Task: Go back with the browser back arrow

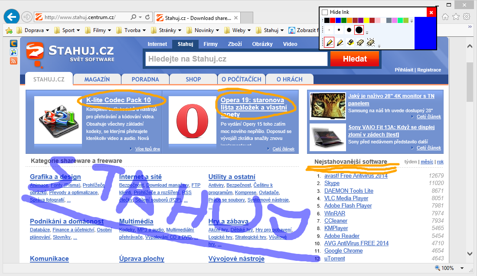Action: pos(12,16)
